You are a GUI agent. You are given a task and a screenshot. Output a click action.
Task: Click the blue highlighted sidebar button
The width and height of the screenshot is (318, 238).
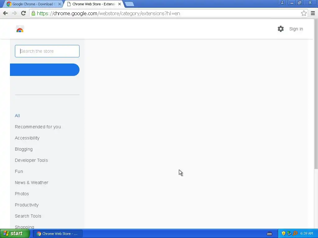45,70
